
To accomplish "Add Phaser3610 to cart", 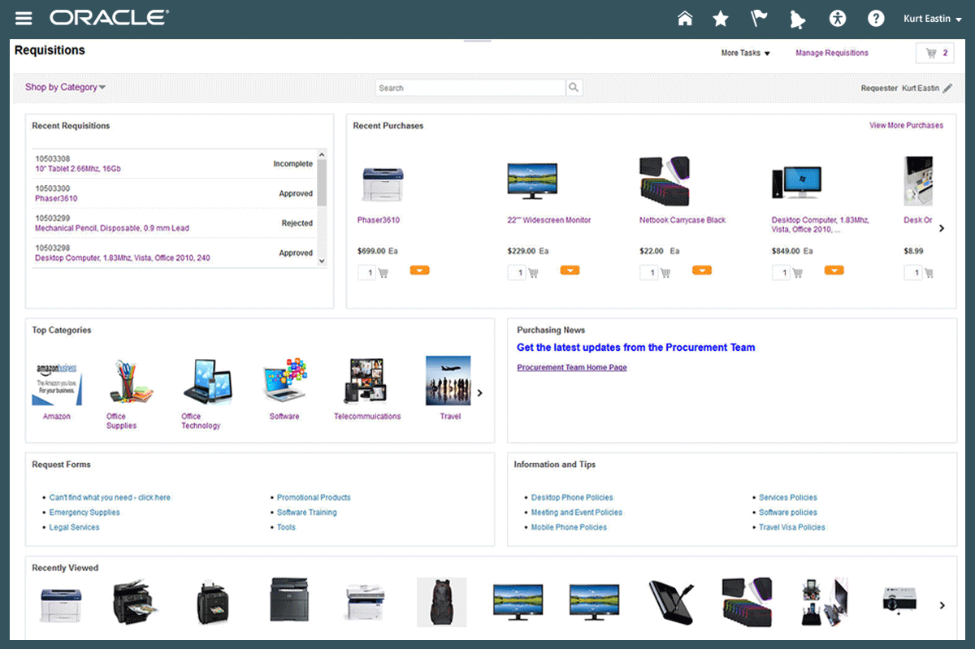I will click(x=383, y=273).
